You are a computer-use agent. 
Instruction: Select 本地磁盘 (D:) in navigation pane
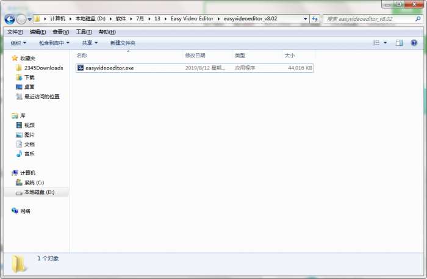[x=39, y=192]
